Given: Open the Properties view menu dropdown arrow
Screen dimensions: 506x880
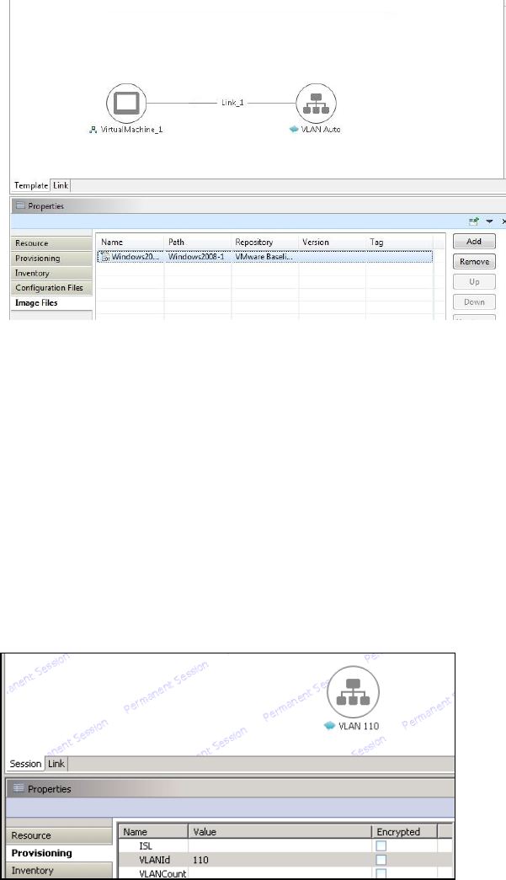Looking at the screenshot, I should pos(489,221).
